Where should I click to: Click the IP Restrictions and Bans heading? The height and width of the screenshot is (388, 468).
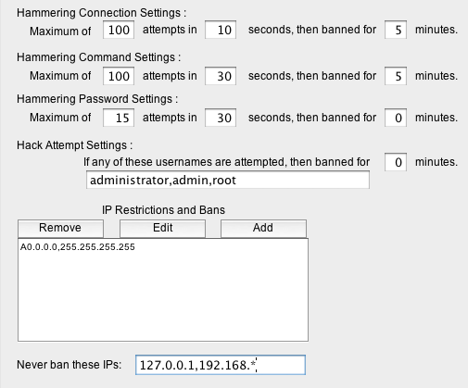click(163, 210)
